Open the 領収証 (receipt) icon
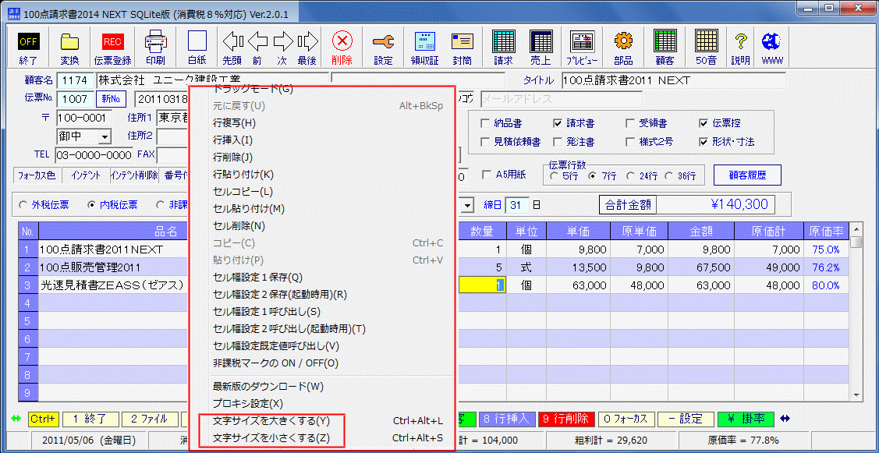This screenshot has width=879, height=453. 424,45
